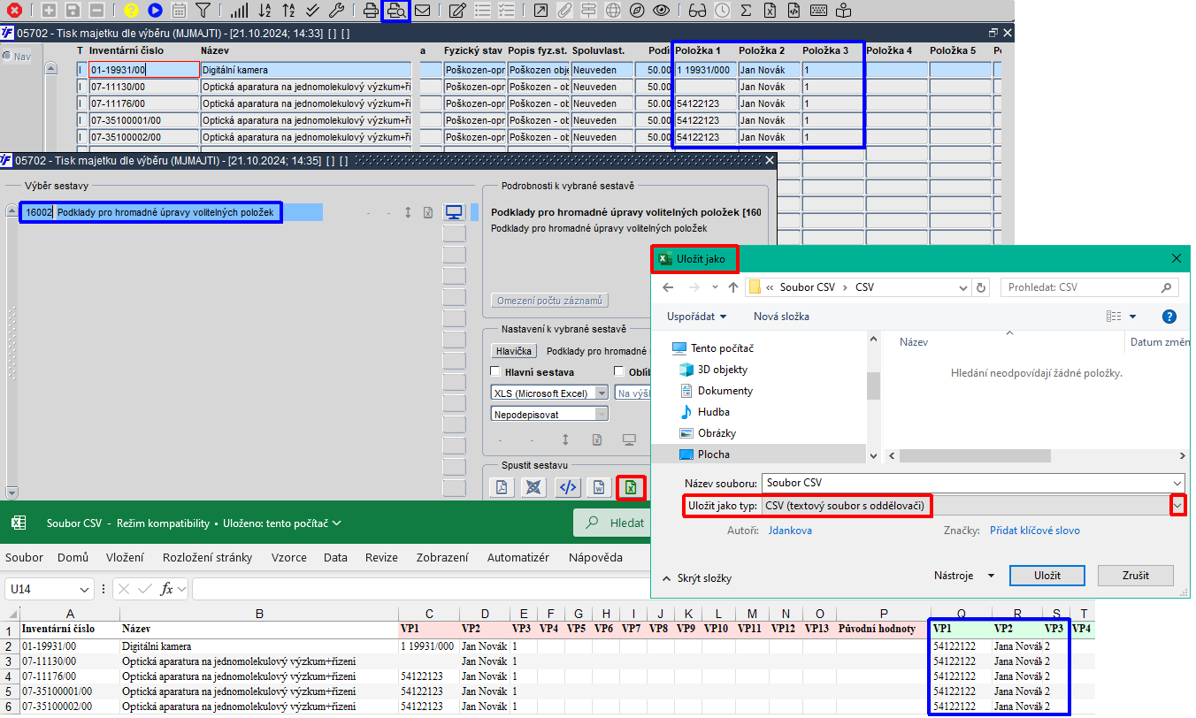The height and width of the screenshot is (718, 1196).
Task: Run report to Excel with green icon
Action: [630, 487]
